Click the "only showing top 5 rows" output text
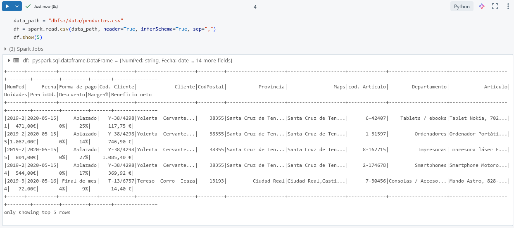Screen dimensions: 514x228 pyautogui.click(x=37, y=212)
